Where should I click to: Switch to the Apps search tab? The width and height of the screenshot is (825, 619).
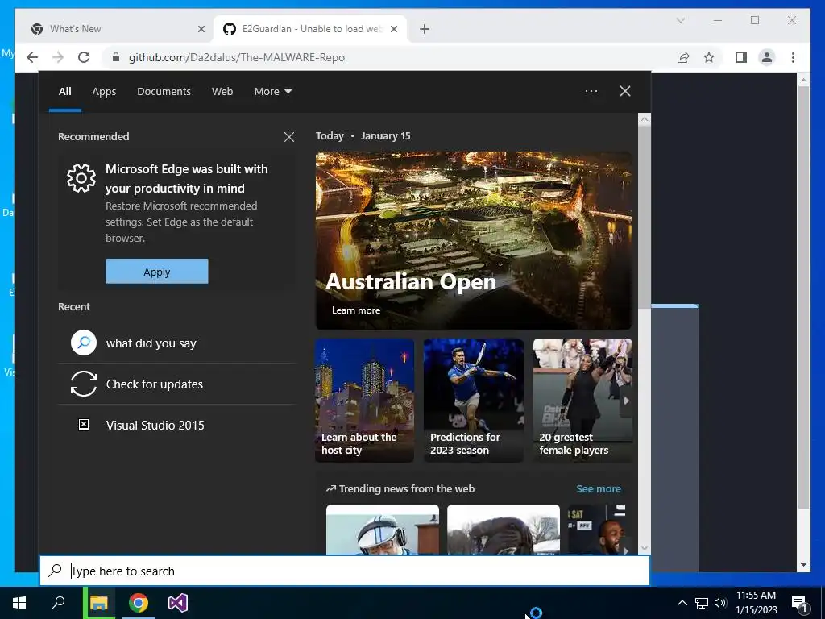(104, 92)
